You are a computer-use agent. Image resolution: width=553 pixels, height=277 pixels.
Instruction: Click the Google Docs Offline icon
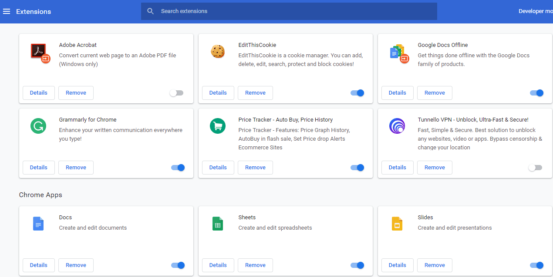[397, 52]
